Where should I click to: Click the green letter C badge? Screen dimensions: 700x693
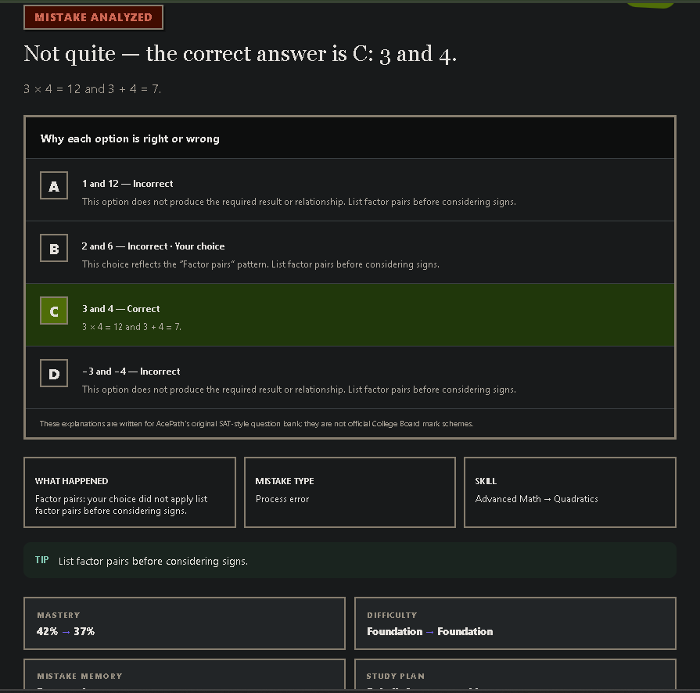click(x=53, y=311)
